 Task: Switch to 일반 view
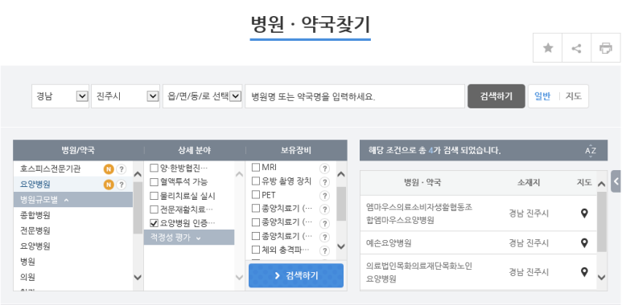pos(542,96)
